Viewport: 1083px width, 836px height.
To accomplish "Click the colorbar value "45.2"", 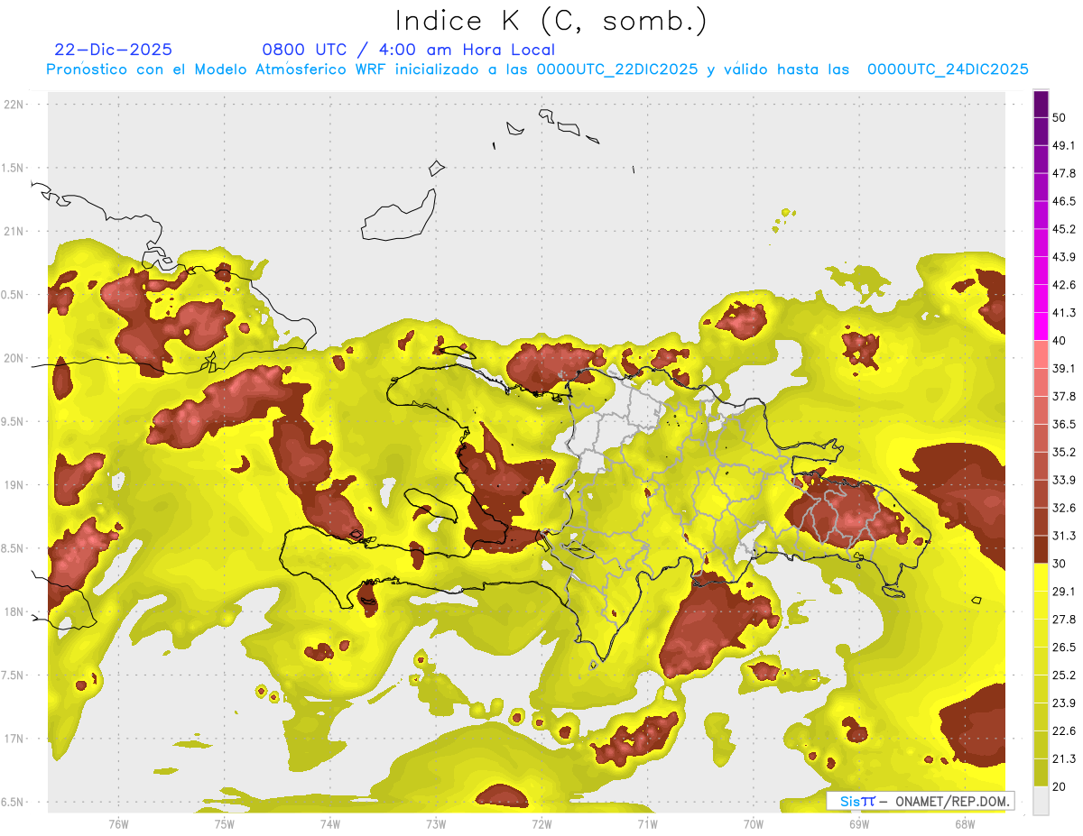I will pyautogui.click(x=1064, y=229).
